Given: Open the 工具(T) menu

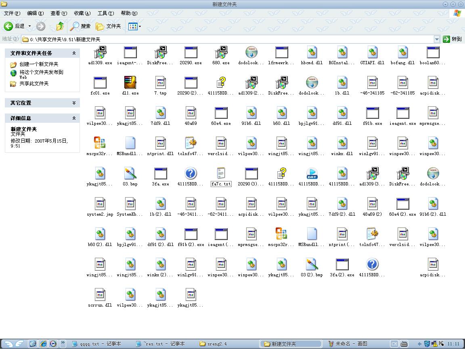Looking at the screenshot, I should 106,13.
